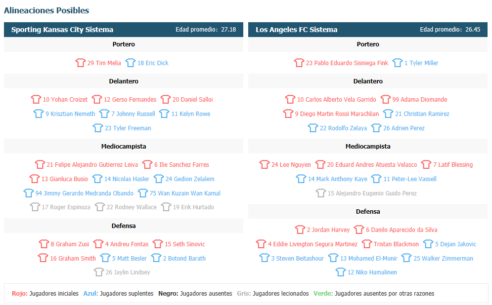Viewport: 492px width, 305px height.
Task: Click the gray jersey next to Alejandro Eugenio Guido Perez
Action: pos(321,193)
